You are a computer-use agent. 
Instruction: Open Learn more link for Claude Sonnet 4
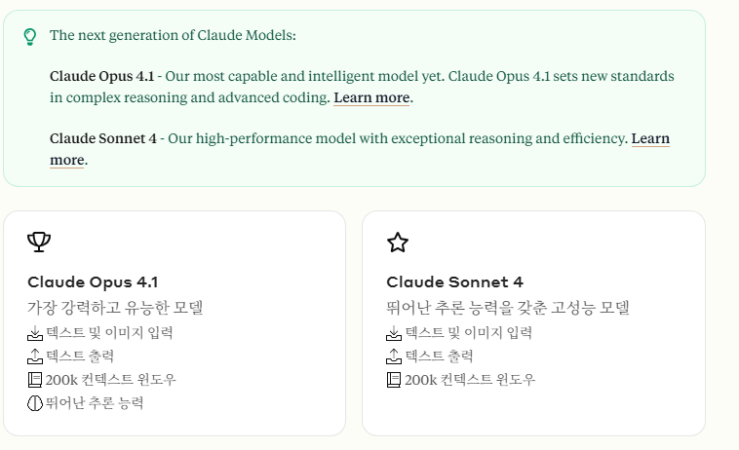click(650, 139)
